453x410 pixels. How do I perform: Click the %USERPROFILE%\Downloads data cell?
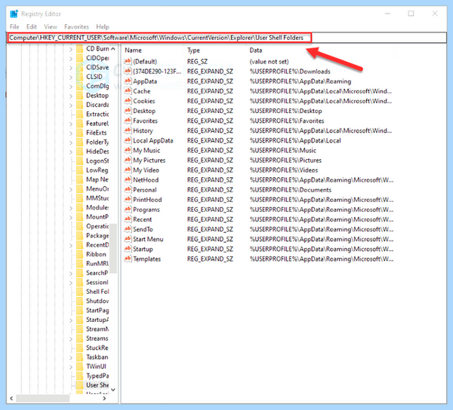(x=290, y=71)
